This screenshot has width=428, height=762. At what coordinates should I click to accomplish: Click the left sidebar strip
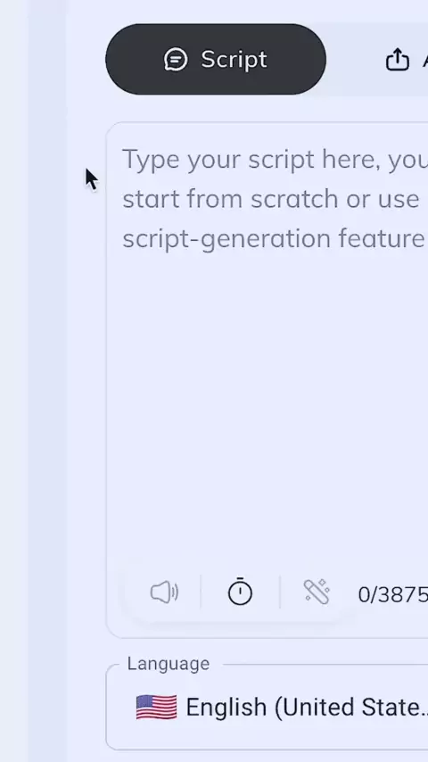(x=47, y=381)
